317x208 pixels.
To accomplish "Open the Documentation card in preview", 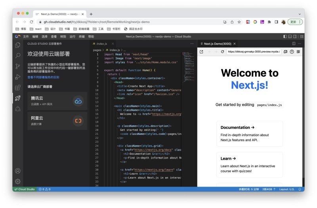I will (250, 134).
